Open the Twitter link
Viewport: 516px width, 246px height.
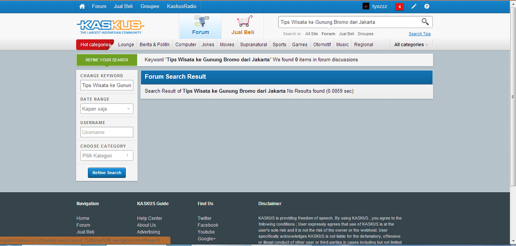pyautogui.click(x=204, y=218)
